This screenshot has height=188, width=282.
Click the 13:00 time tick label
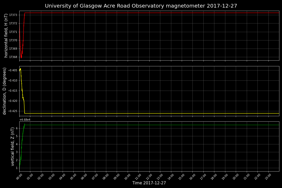[160, 177]
